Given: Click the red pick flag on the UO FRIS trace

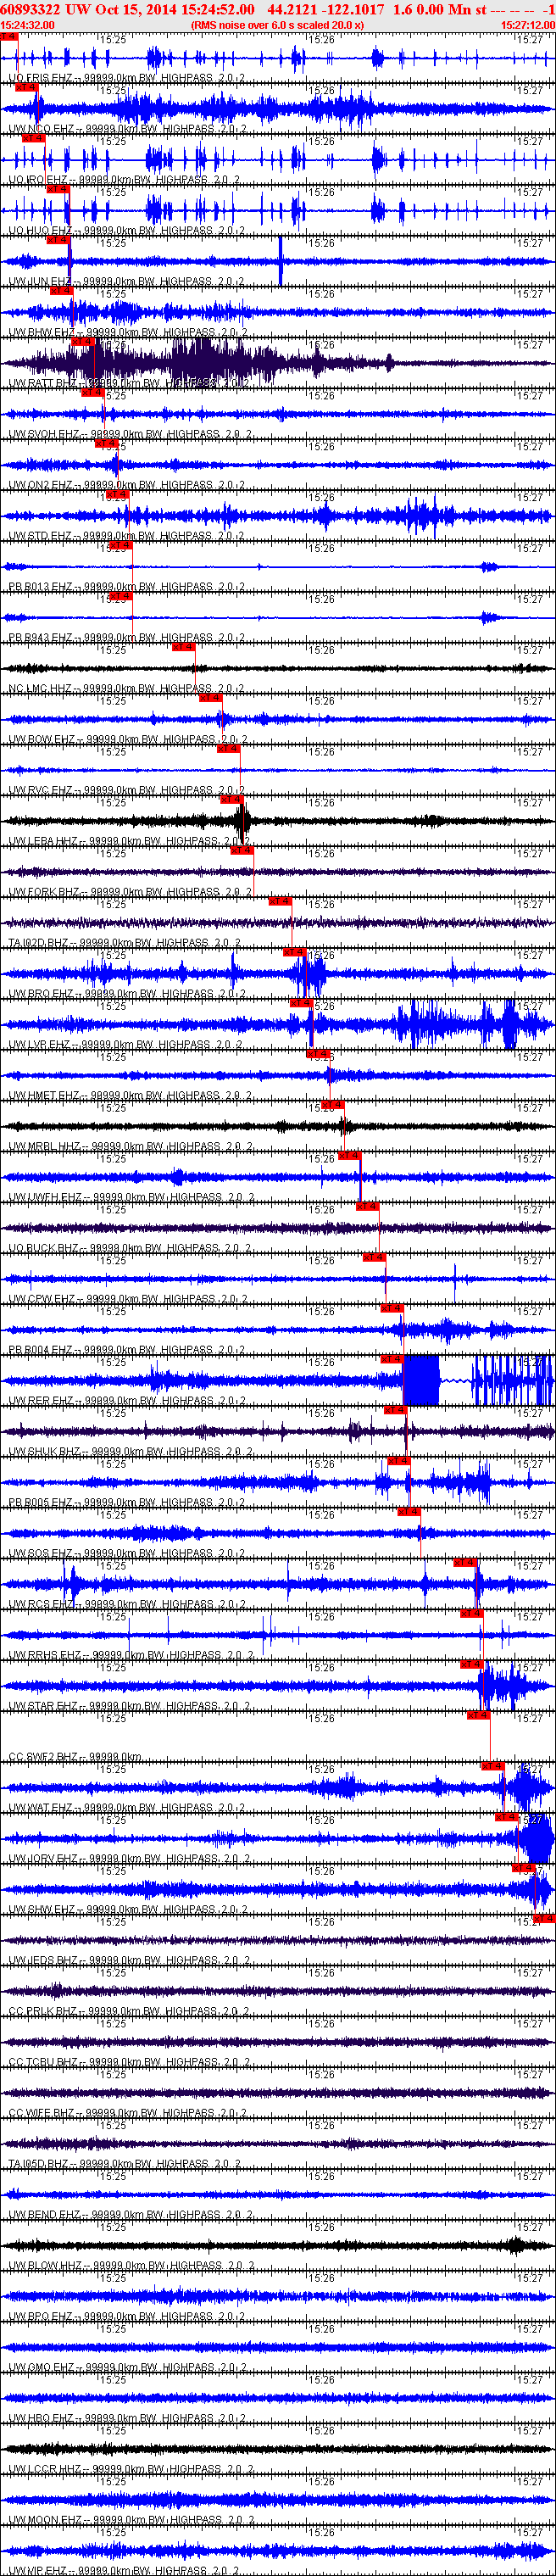Looking at the screenshot, I should tap(9, 36).
